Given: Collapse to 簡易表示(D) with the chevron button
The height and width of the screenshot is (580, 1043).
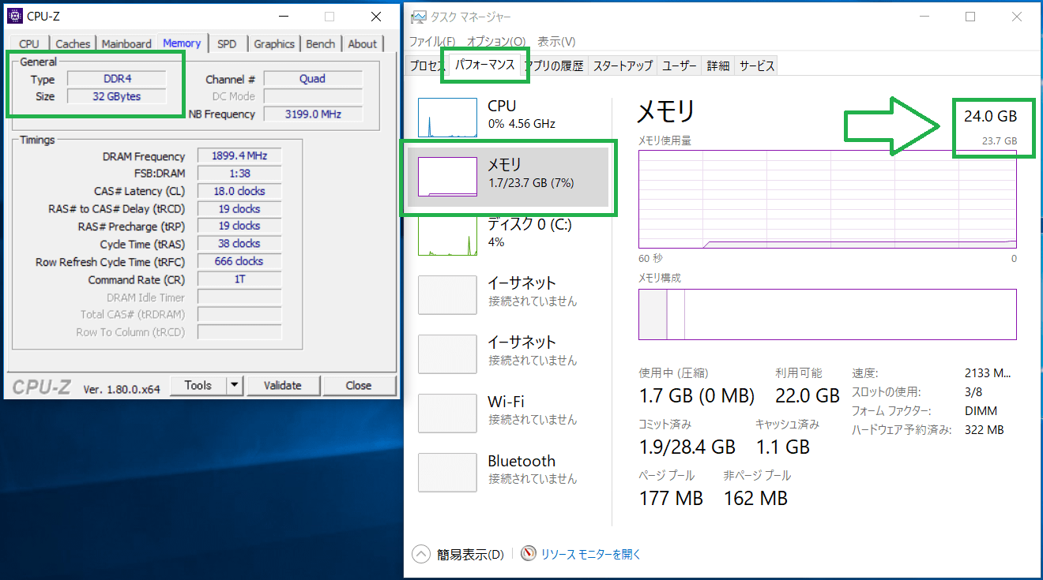Looking at the screenshot, I should 422,554.
